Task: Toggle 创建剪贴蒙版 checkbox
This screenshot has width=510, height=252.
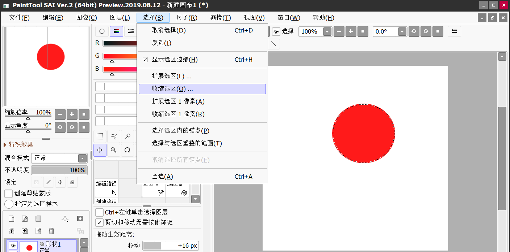Action: [9, 194]
